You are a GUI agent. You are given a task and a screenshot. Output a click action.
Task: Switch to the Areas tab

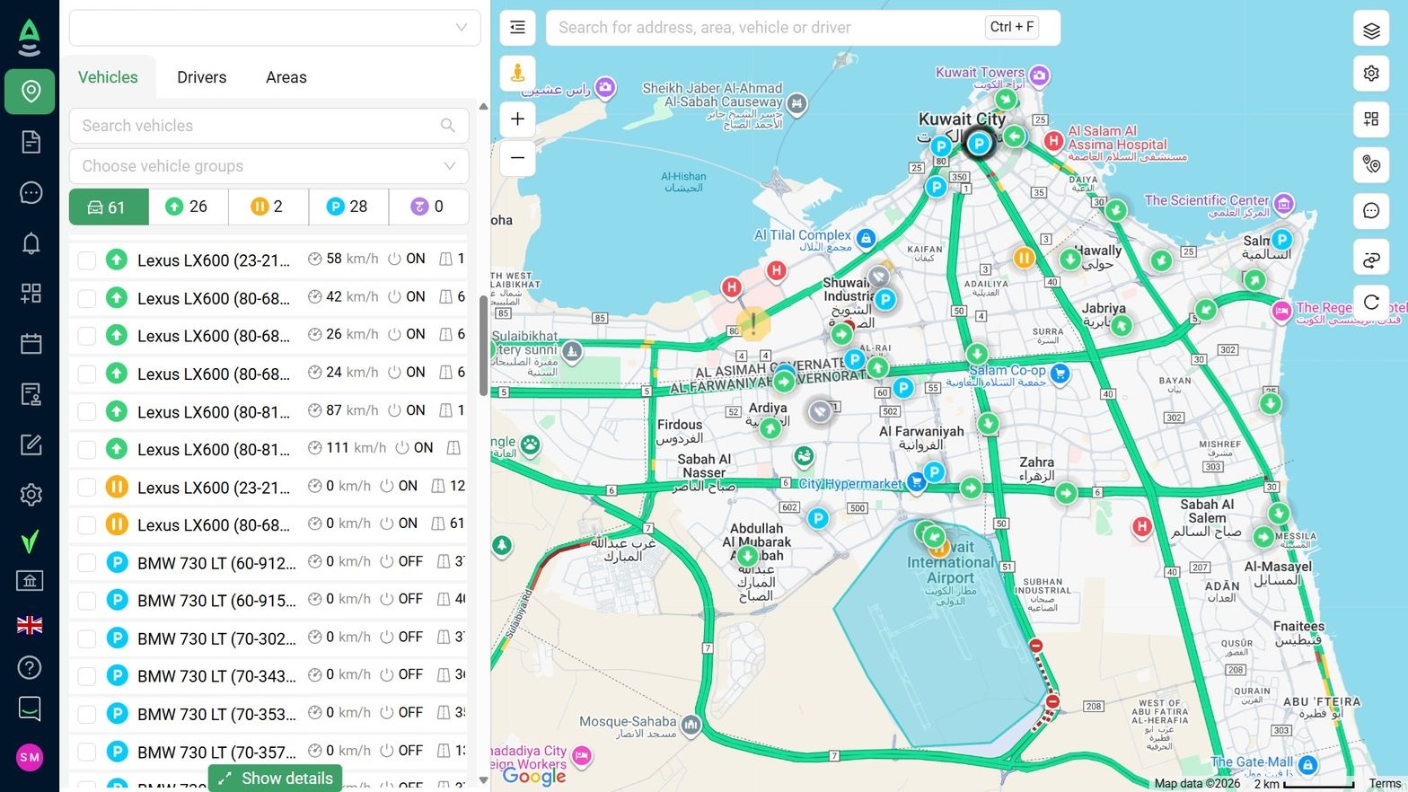[286, 77]
